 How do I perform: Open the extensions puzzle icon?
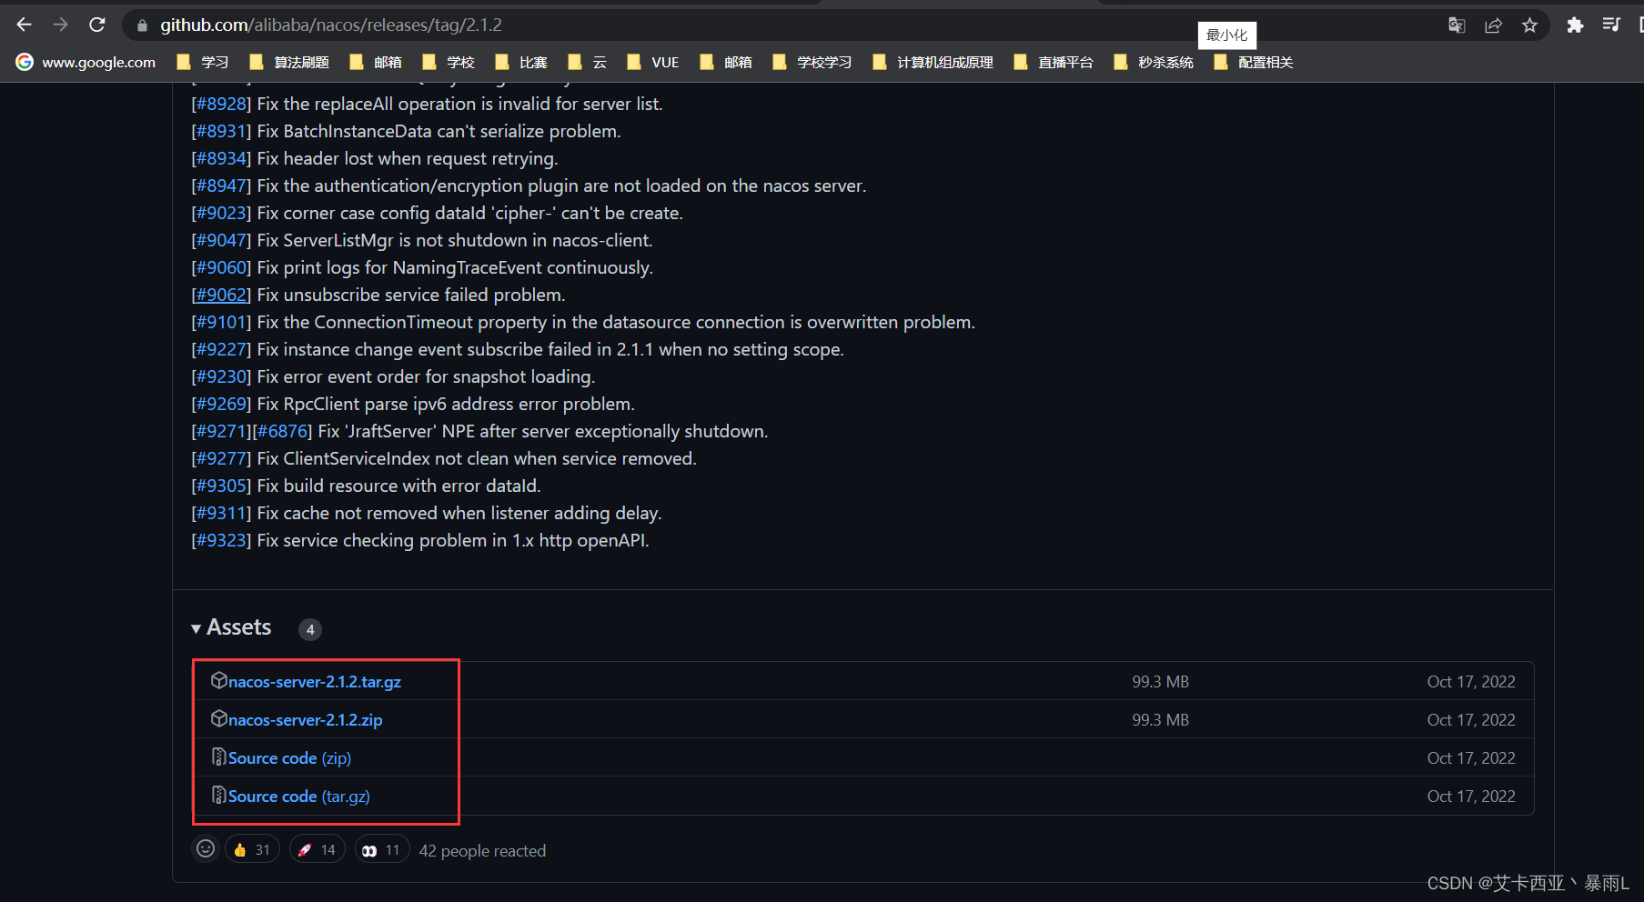point(1575,25)
